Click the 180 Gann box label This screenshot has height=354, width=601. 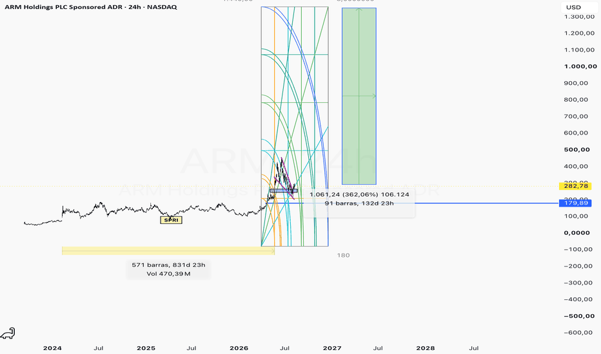point(344,256)
